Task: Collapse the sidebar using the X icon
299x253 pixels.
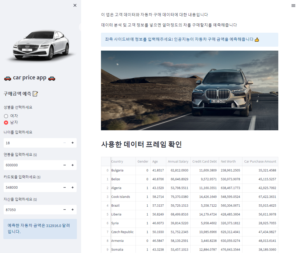Action: coord(75,5)
